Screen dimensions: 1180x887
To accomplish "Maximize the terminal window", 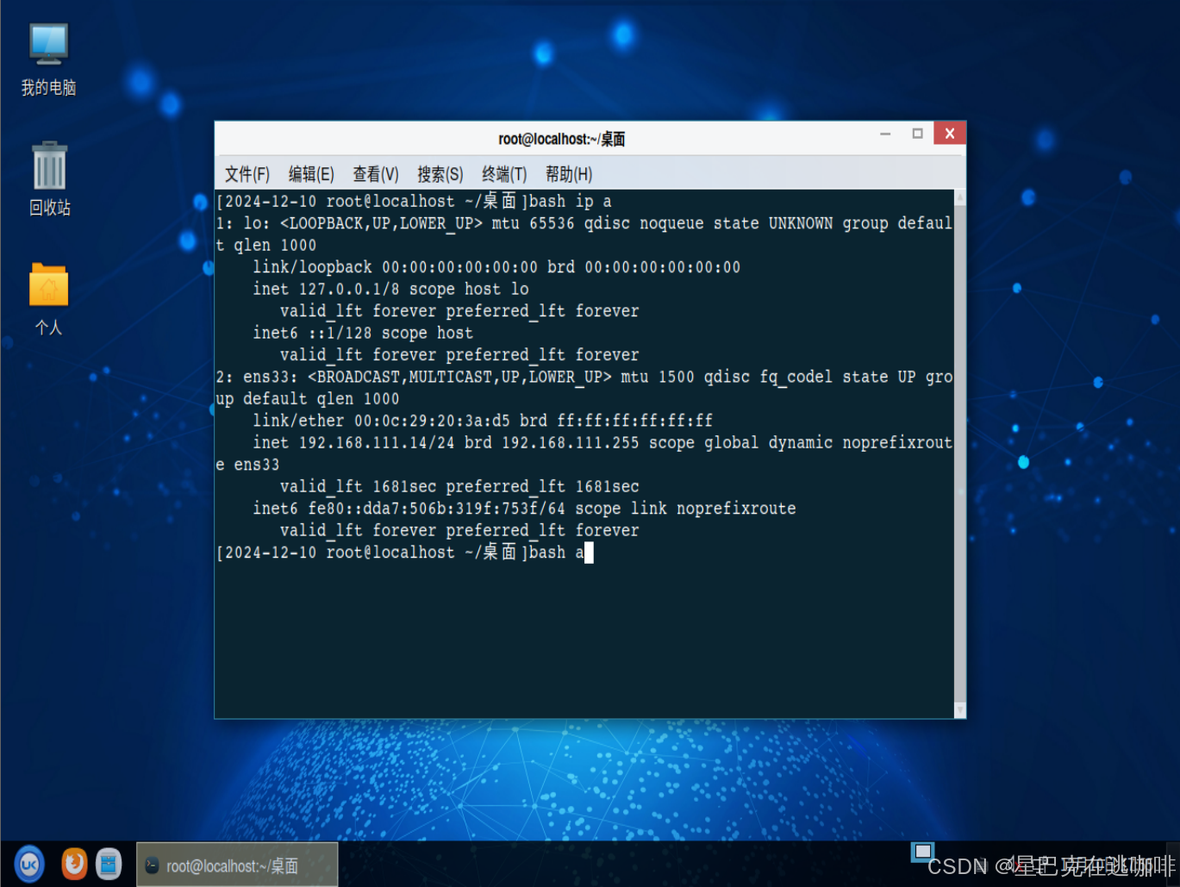I will click(917, 134).
